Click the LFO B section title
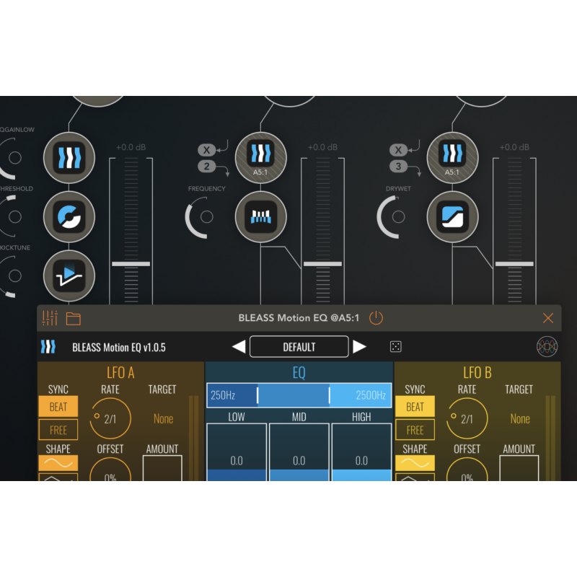 477,373
